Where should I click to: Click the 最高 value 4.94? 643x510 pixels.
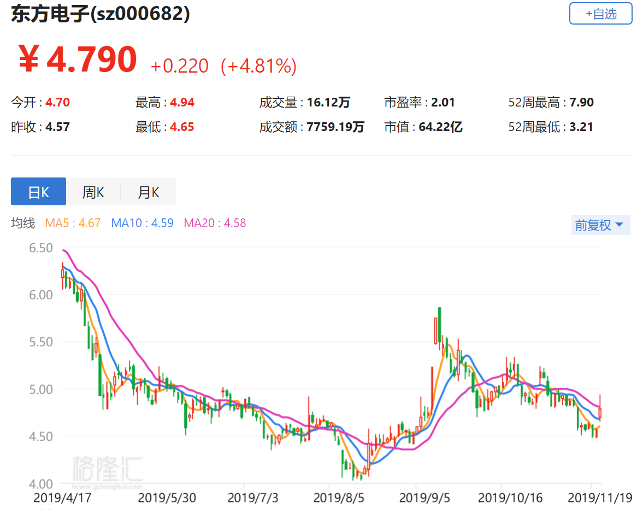[182, 102]
